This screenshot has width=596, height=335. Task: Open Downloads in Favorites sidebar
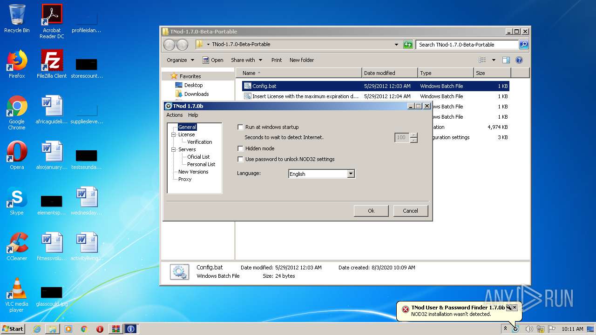tap(196, 94)
